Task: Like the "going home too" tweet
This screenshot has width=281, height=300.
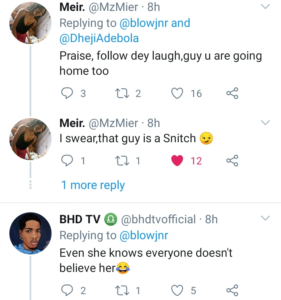Action: 178,94
